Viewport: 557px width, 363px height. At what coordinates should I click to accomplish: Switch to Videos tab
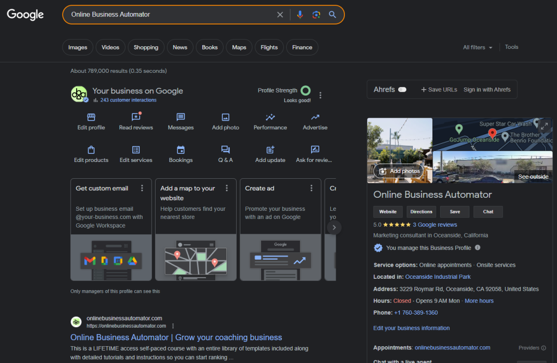click(110, 47)
